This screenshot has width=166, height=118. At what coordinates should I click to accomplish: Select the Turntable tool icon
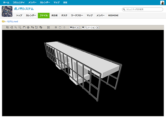pos(41,27)
